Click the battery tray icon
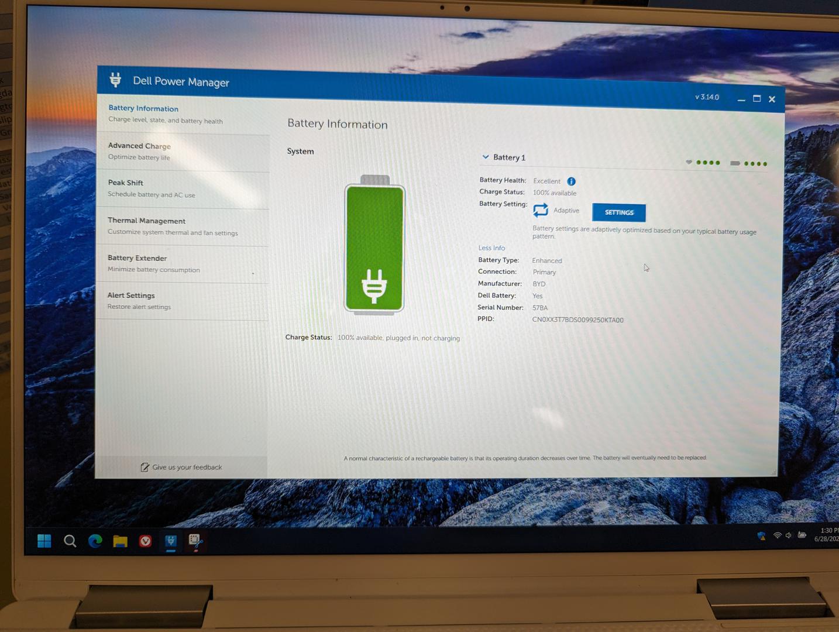The image size is (839, 632). coord(802,535)
